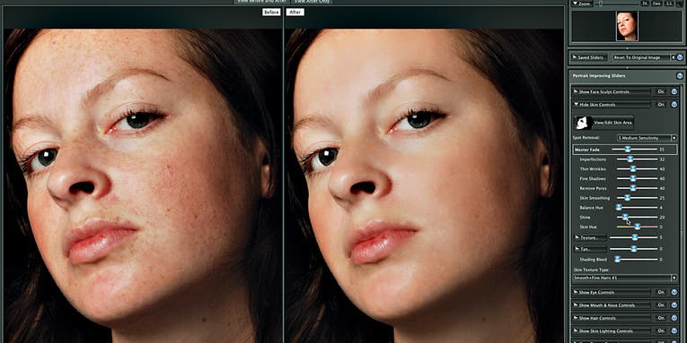Screen dimensions: 687x343
Task: Click the skin mask icon of View/Edit Skin Area
Action: (x=583, y=123)
